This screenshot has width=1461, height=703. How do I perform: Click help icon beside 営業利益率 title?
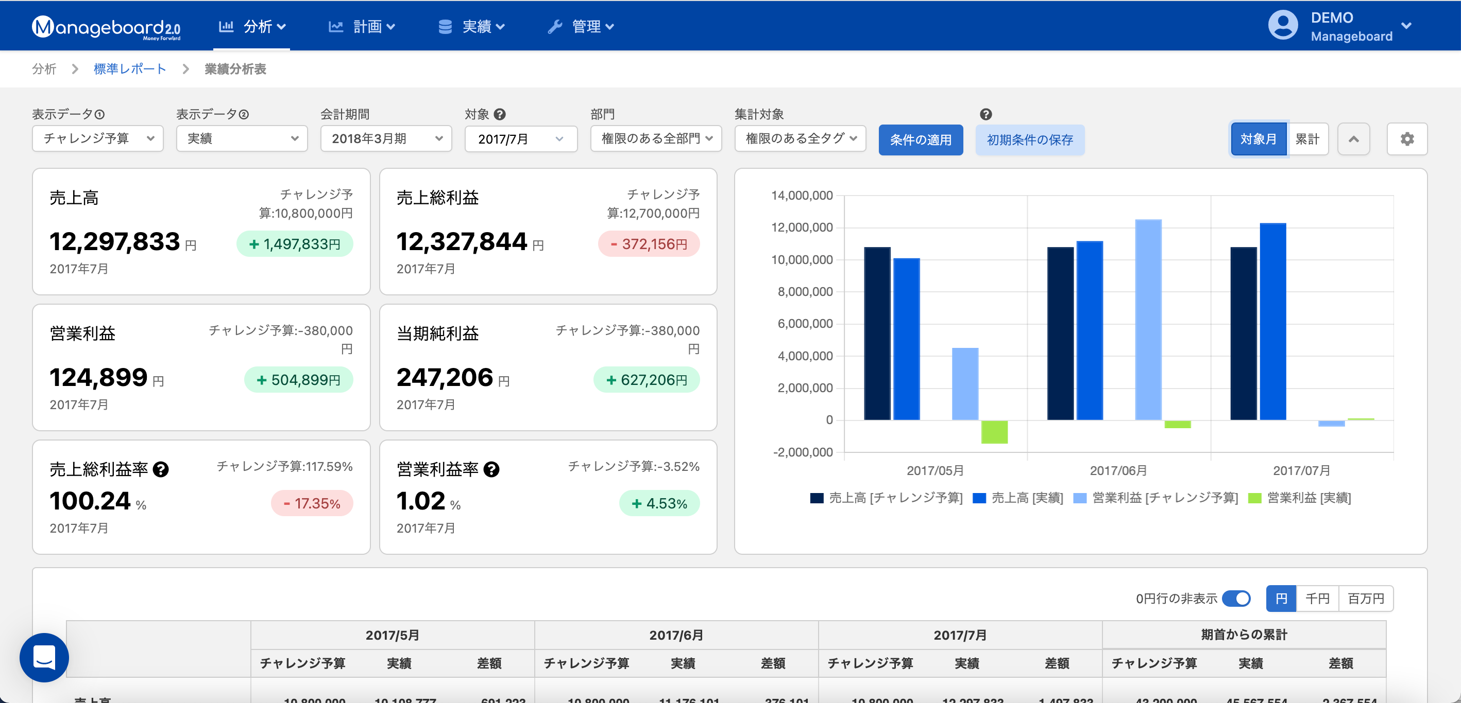click(491, 469)
